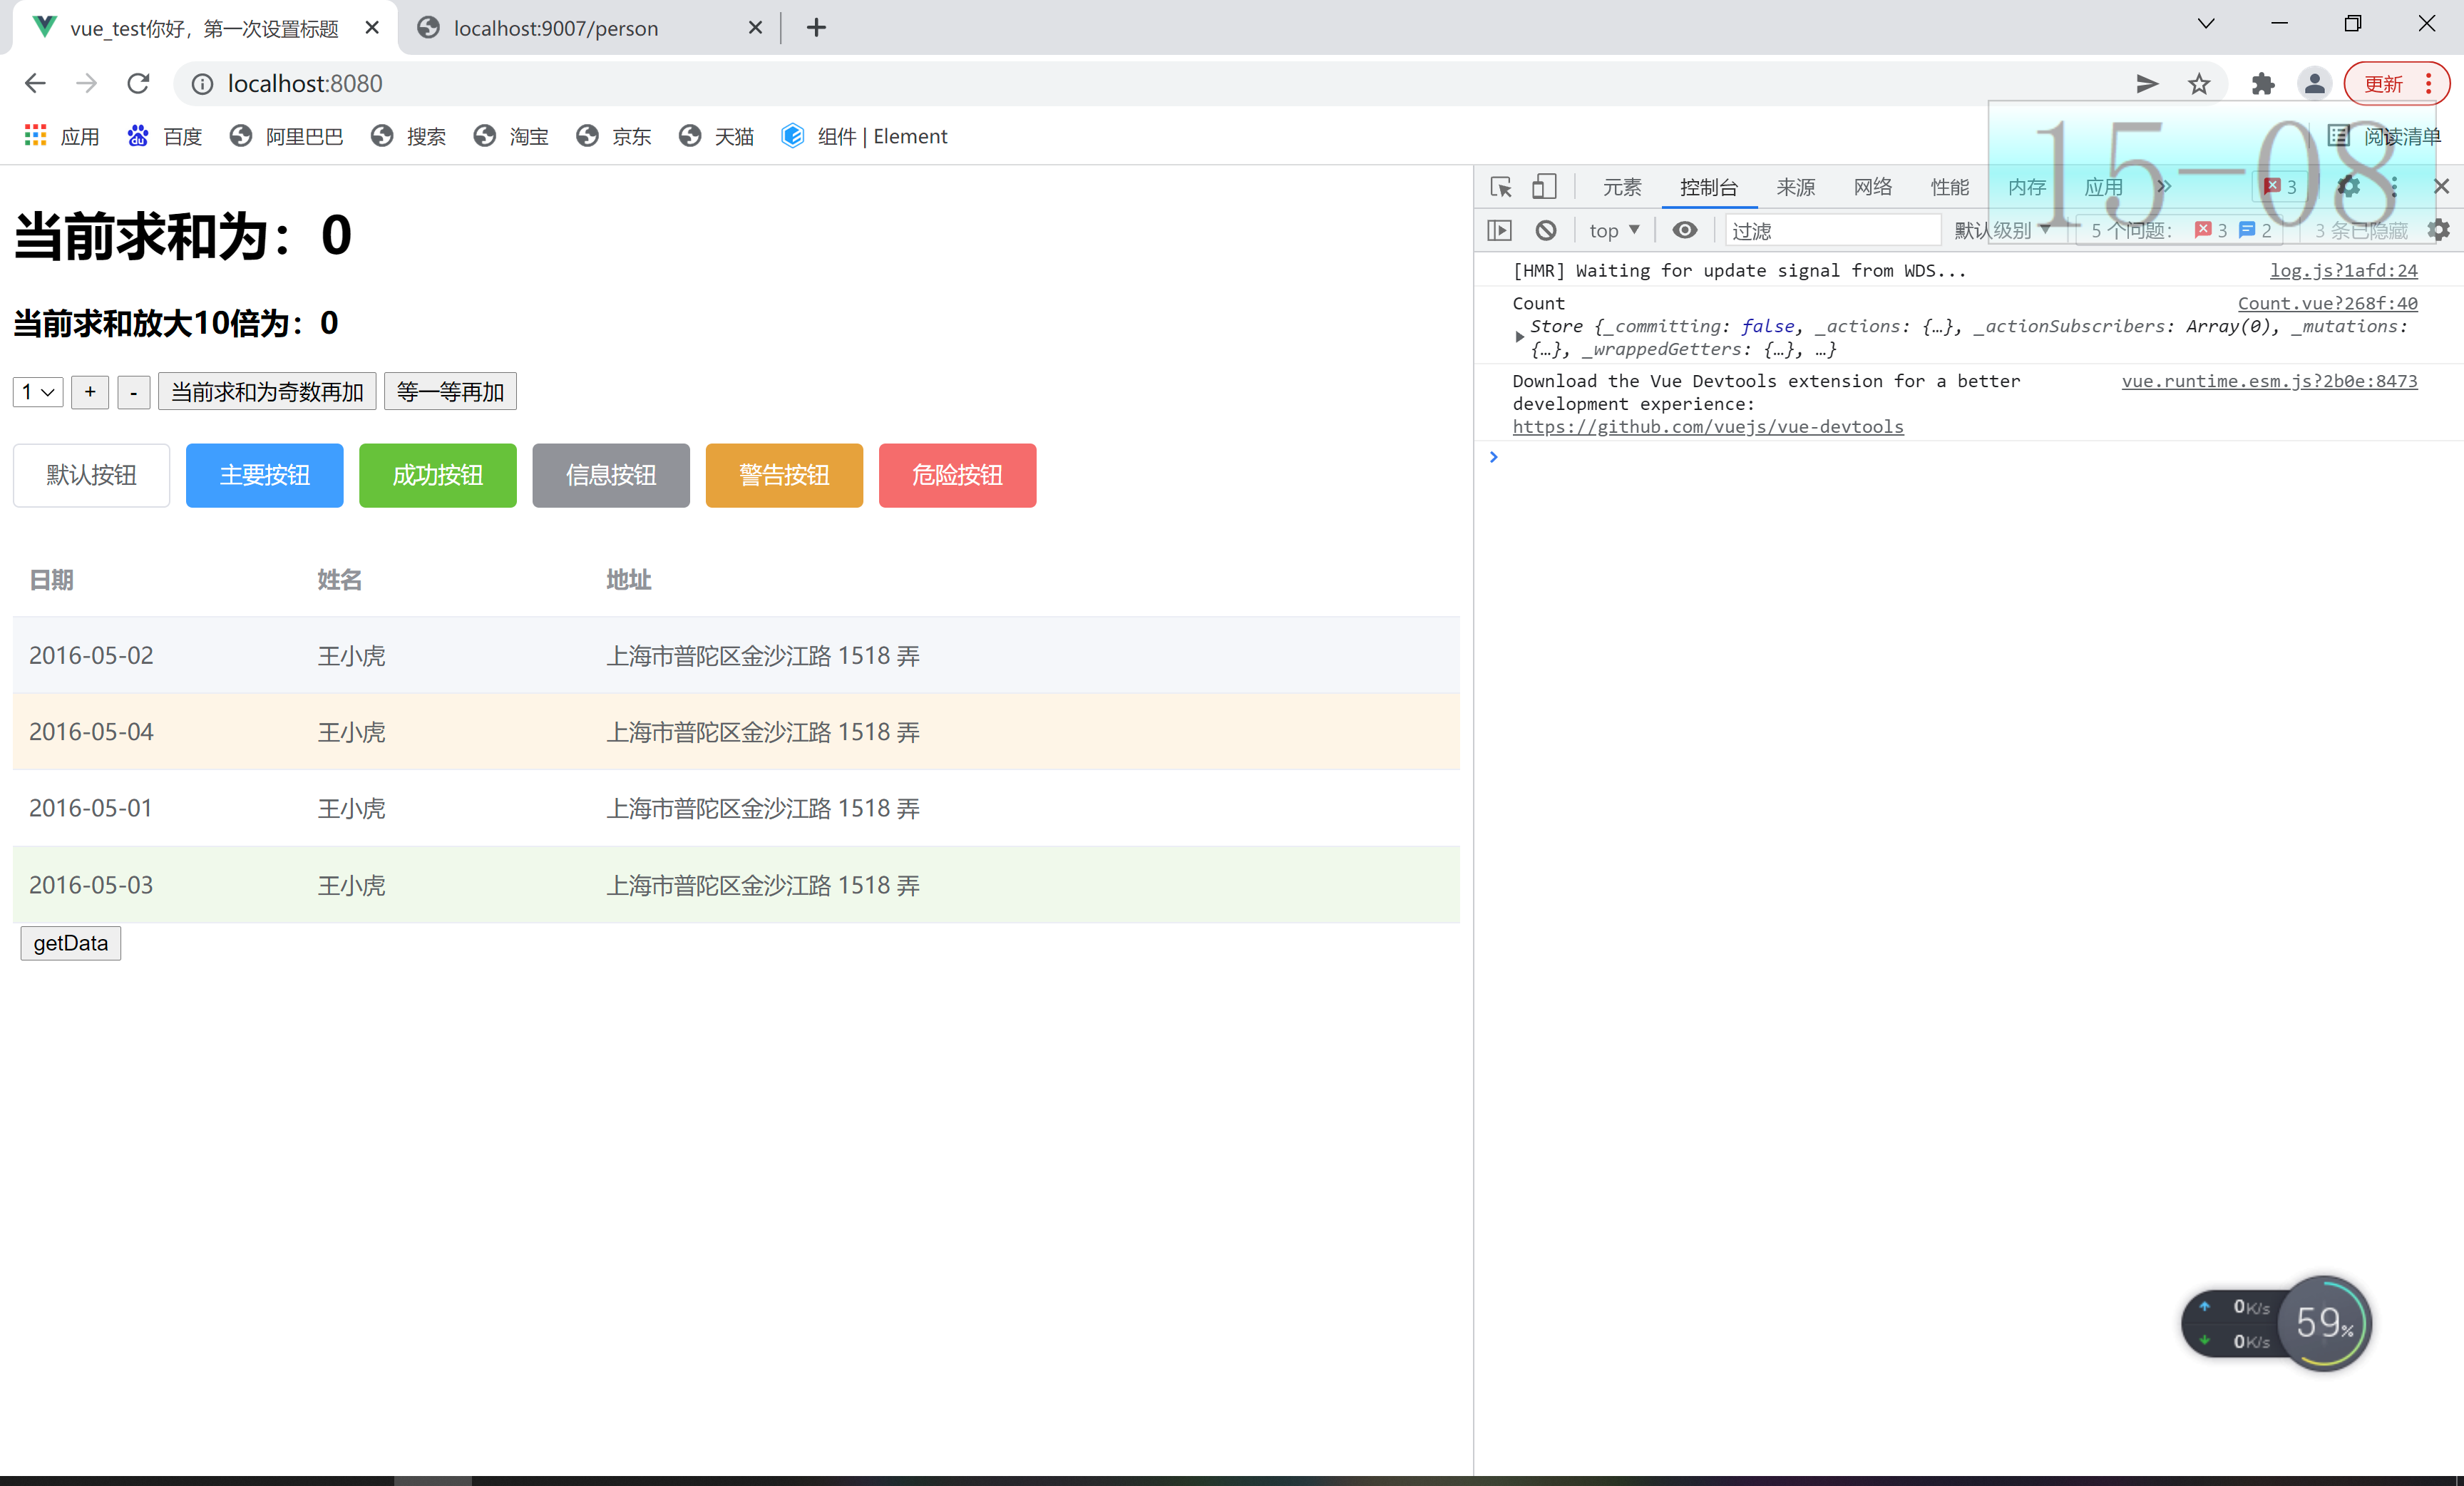The width and height of the screenshot is (2464, 1486).
Task: Go forward with the browser forward arrow
Action: pyautogui.click(x=87, y=83)
